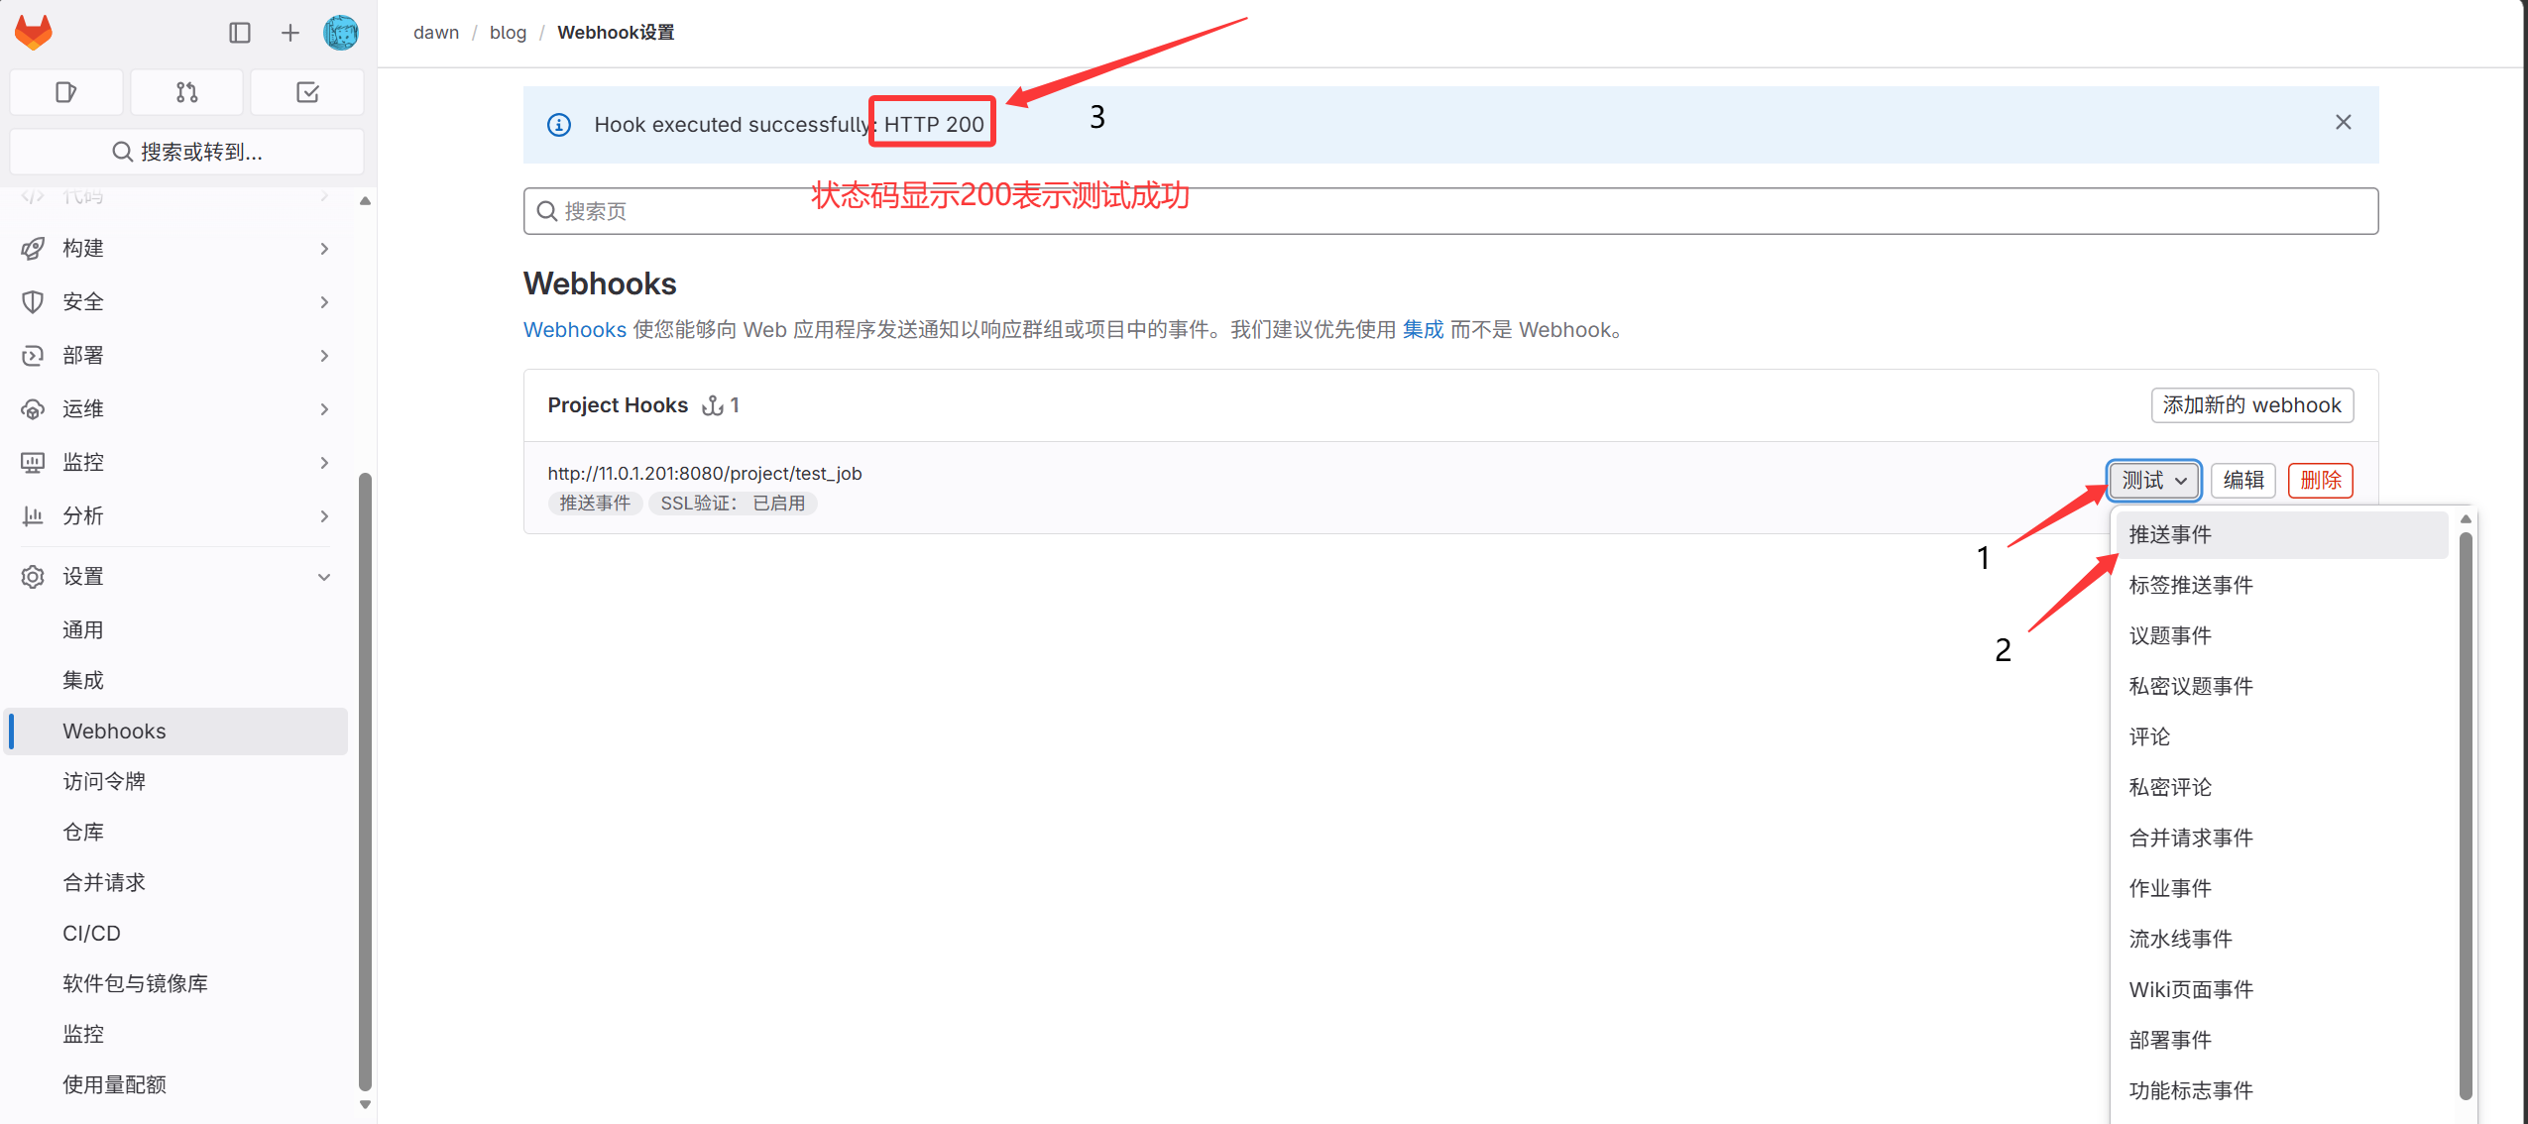This screenshot has height=1124, width=2528.
Task: Click the 搜索页 search input
Action: pyautogui.click(x=1450, y=211)
